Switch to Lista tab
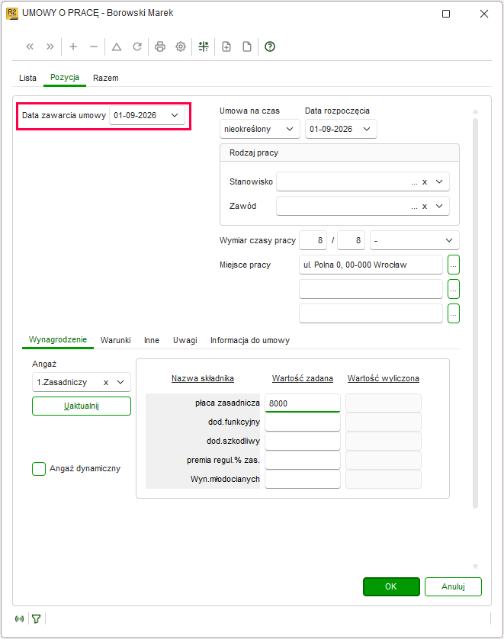Image resolution: width=504 pixels, height=639 pixels. (x=27, y=78)
